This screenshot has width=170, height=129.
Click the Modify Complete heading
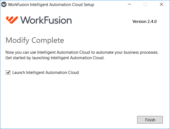point(35,40)
